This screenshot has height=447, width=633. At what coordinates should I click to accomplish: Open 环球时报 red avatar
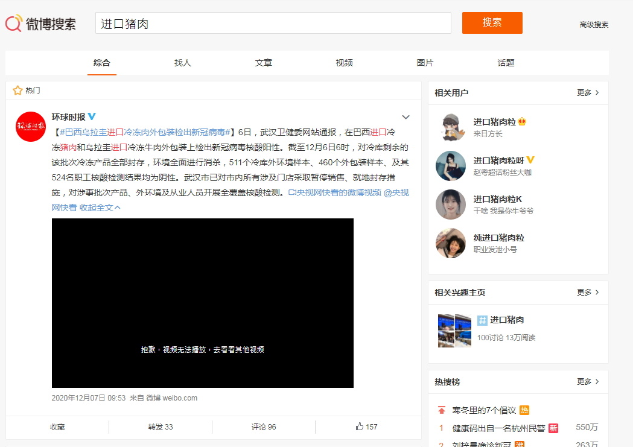click(x=31, y=127)
